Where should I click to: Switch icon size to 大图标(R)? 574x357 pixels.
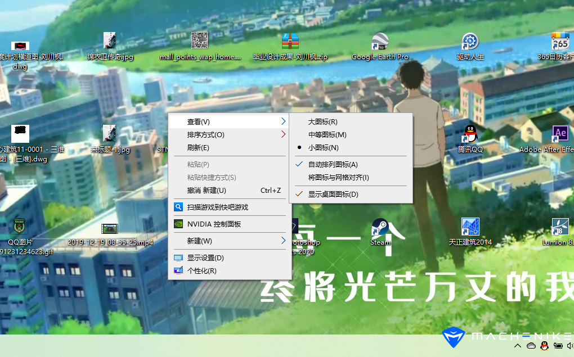351,121
